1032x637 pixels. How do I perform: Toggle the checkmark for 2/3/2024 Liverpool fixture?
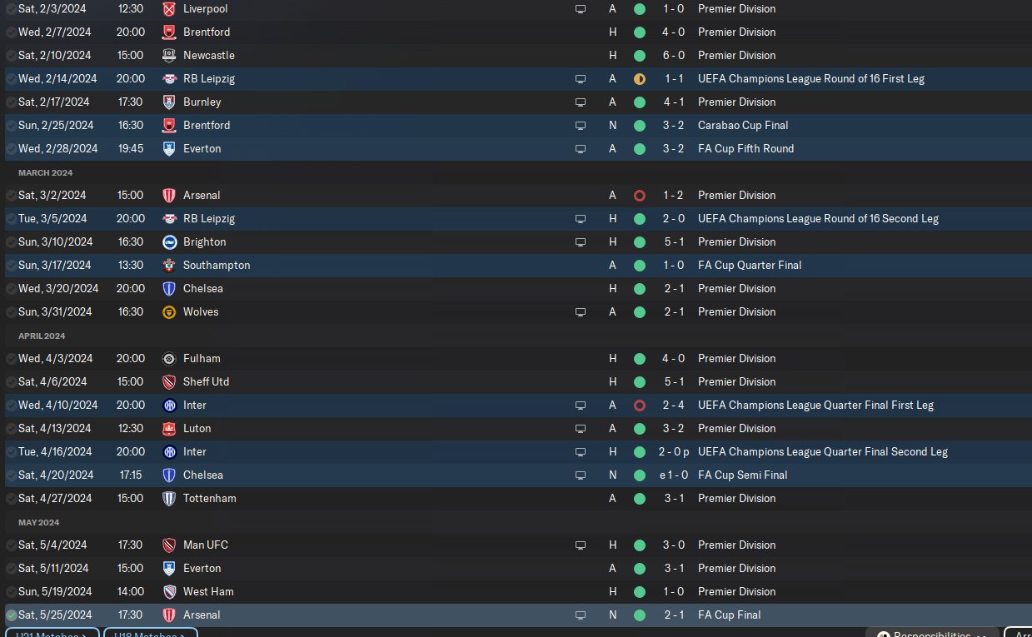[x=11, y=9]
